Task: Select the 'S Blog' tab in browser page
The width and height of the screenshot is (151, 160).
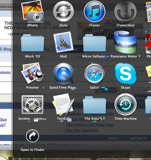Action: pos(6,49)
